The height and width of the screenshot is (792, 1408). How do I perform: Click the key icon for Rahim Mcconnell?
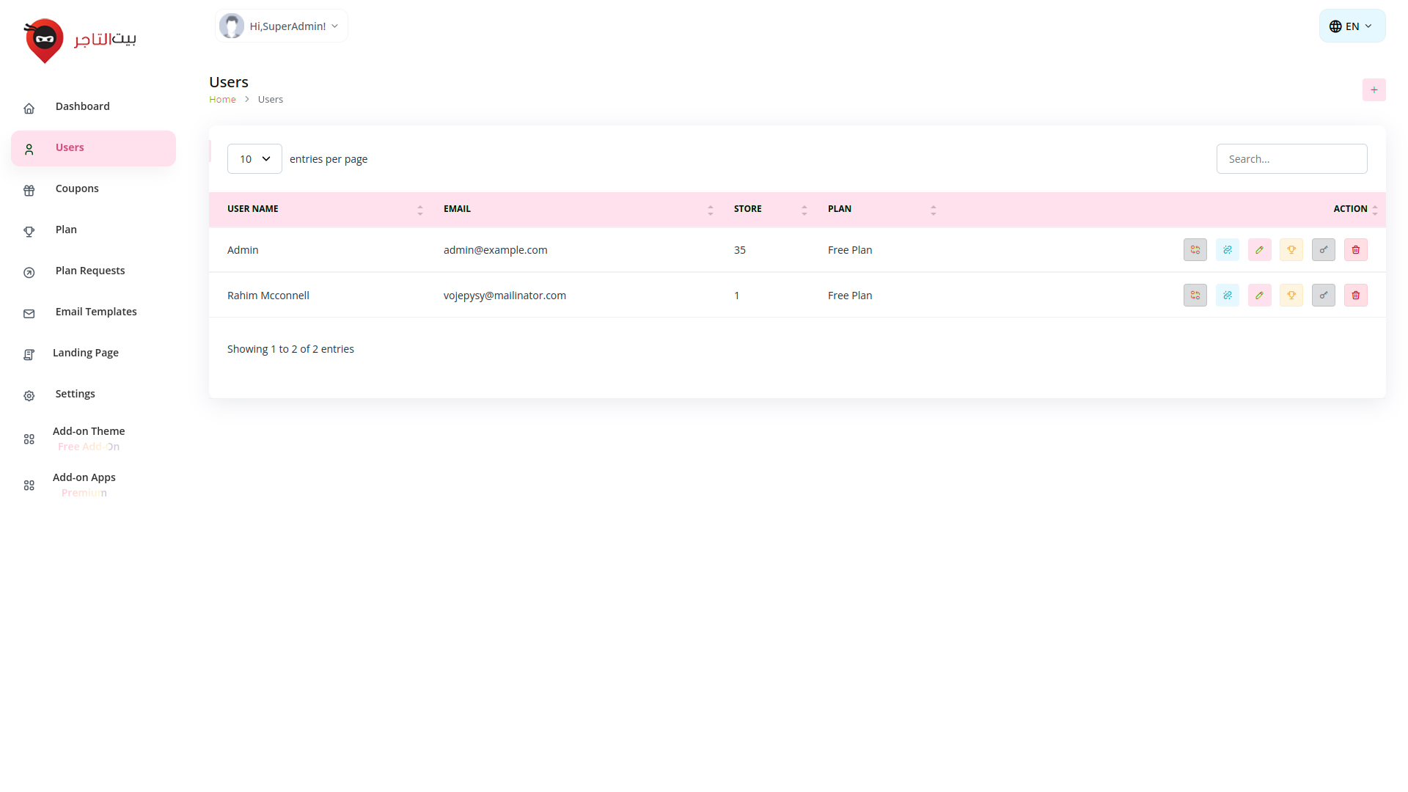[x=1323, y=296]
